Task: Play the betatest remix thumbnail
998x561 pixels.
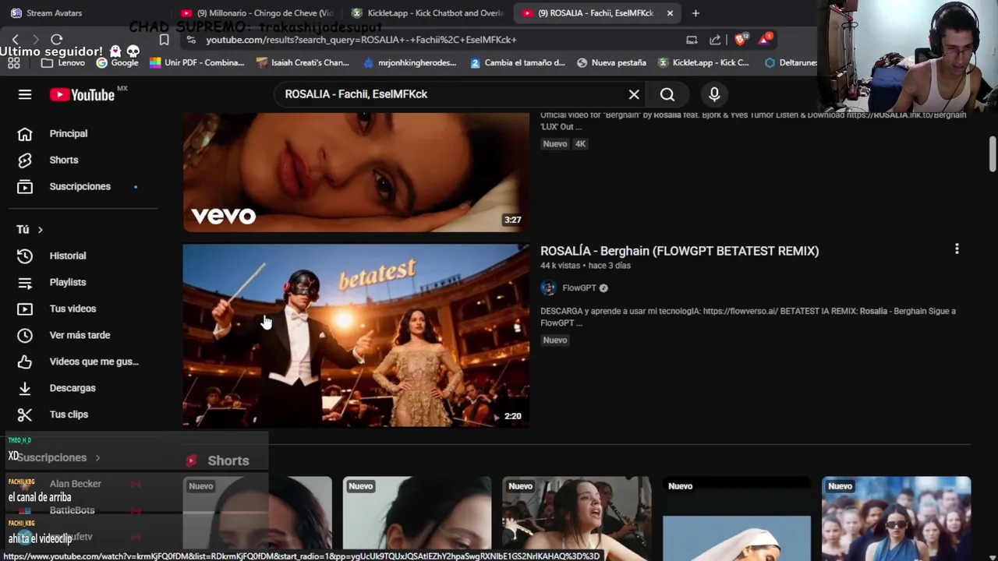Action: point(356,335)
